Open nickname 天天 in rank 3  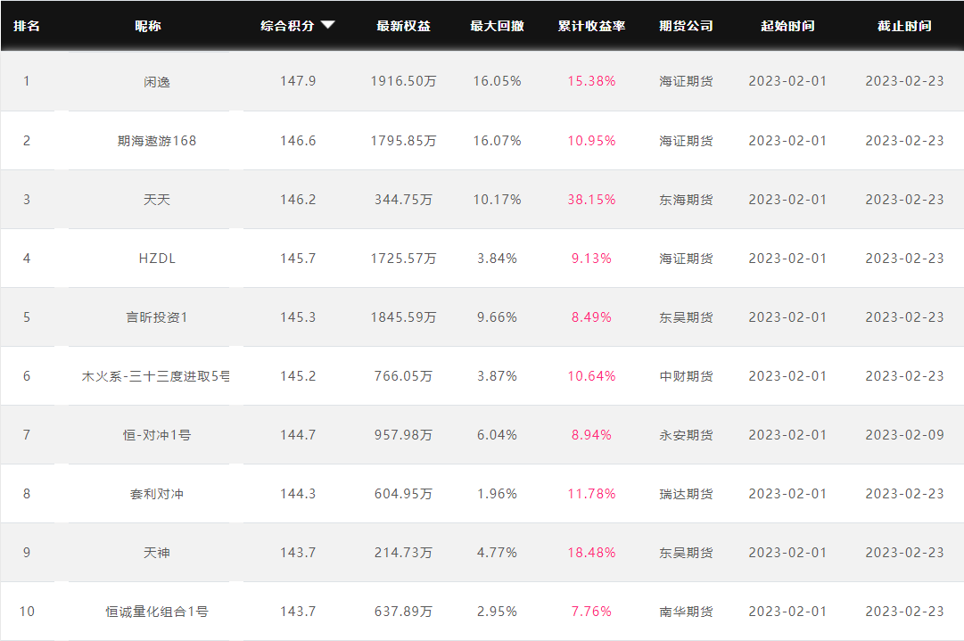tap(157, 200)
